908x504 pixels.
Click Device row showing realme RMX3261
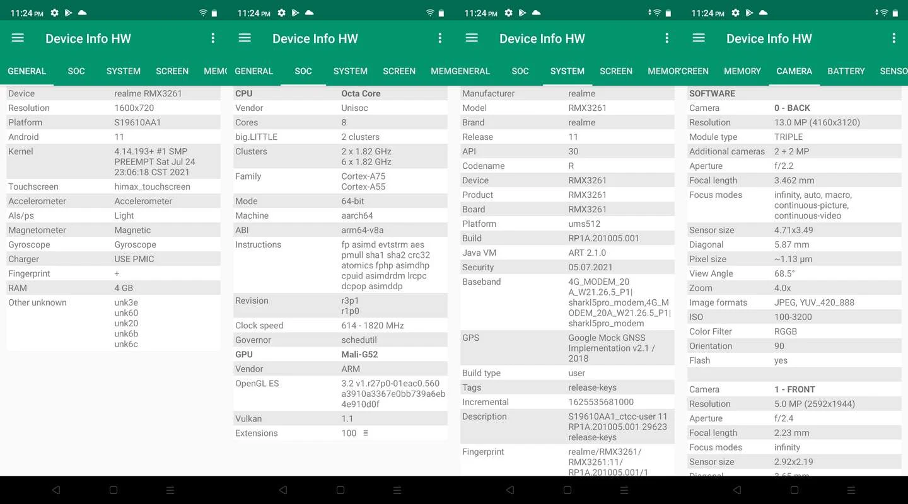[x=113, y=93]
